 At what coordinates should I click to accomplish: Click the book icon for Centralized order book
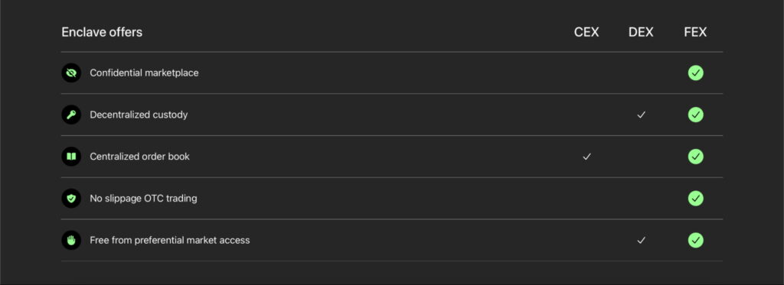tap(71, 157)
